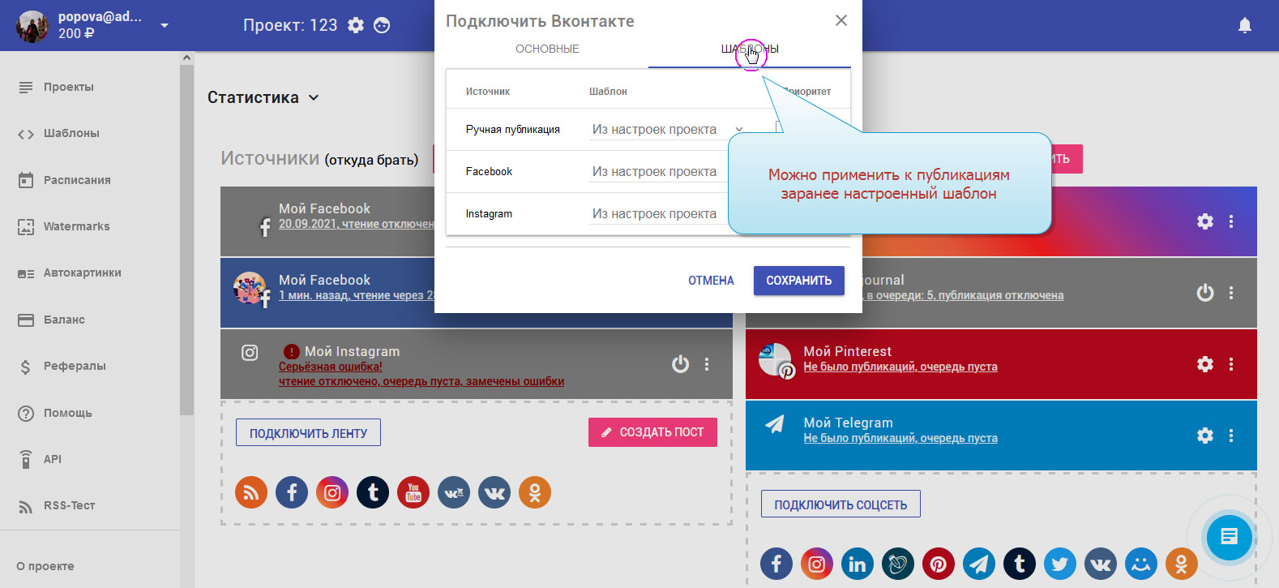Tick priority checkbox for Ручная публикация

tap(779, 127)
